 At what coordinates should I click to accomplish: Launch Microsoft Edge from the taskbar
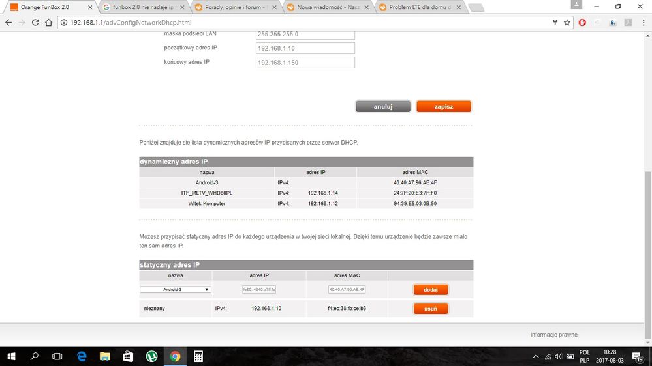(x=82, y=356)
